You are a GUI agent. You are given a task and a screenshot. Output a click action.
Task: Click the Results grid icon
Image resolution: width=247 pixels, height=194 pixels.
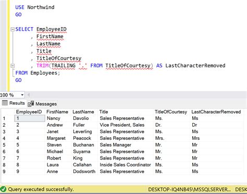coord(5,103)
